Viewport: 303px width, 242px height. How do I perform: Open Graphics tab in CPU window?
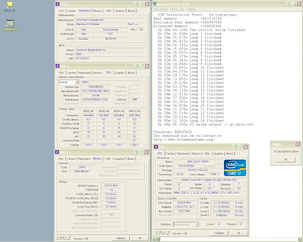[x=218, y=154]
